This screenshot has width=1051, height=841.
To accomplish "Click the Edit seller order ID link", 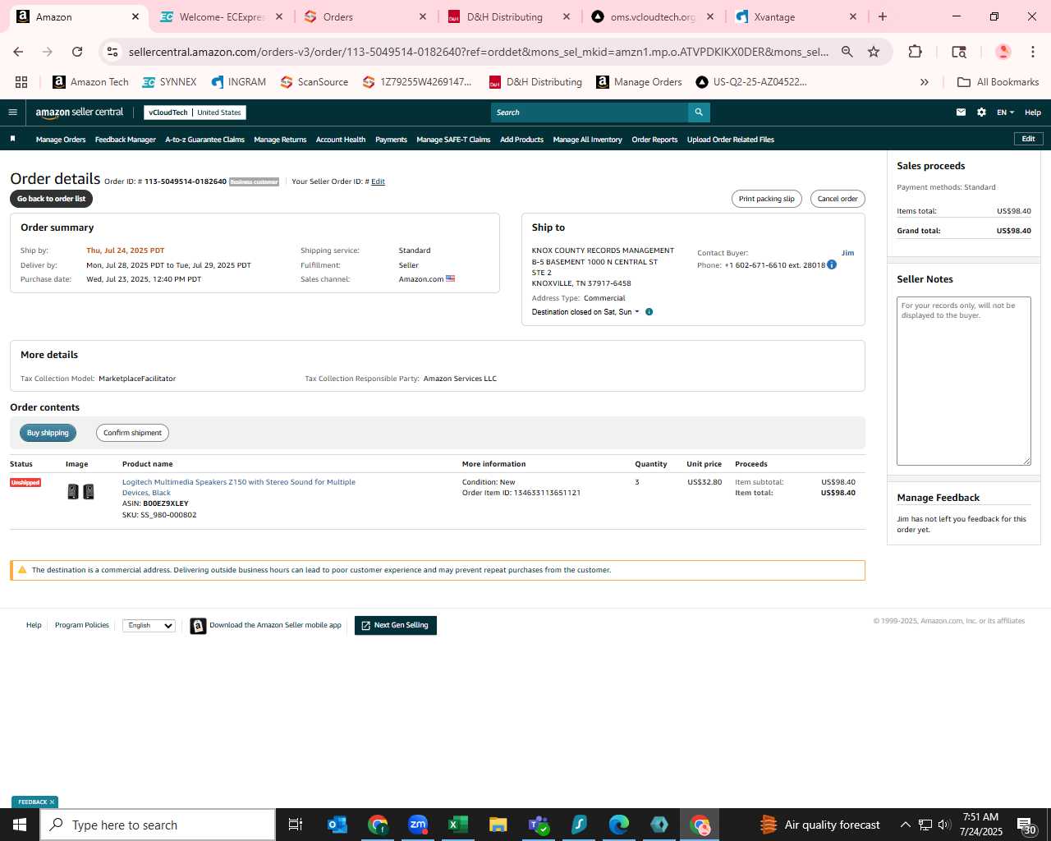I will pos(378,182).
